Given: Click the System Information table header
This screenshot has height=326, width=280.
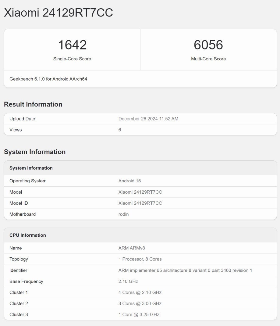Looking at the screenshot, I should tap(31, 168).
